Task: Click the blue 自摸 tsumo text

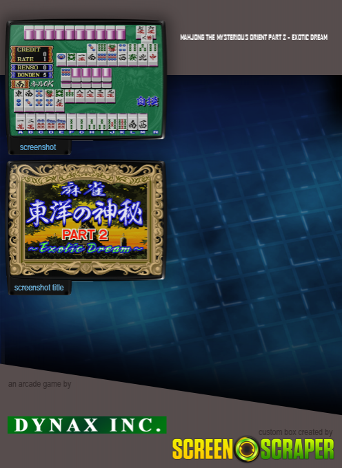Action: 148,101
